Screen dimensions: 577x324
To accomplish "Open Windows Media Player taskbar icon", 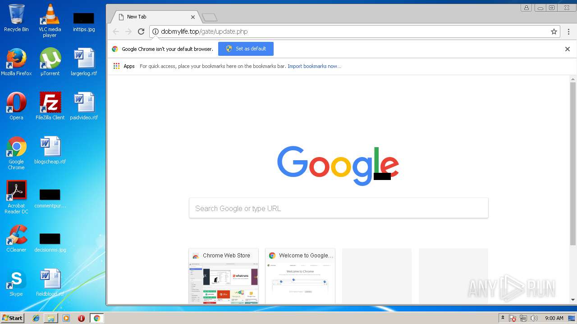I will click(x=66, y=318).
